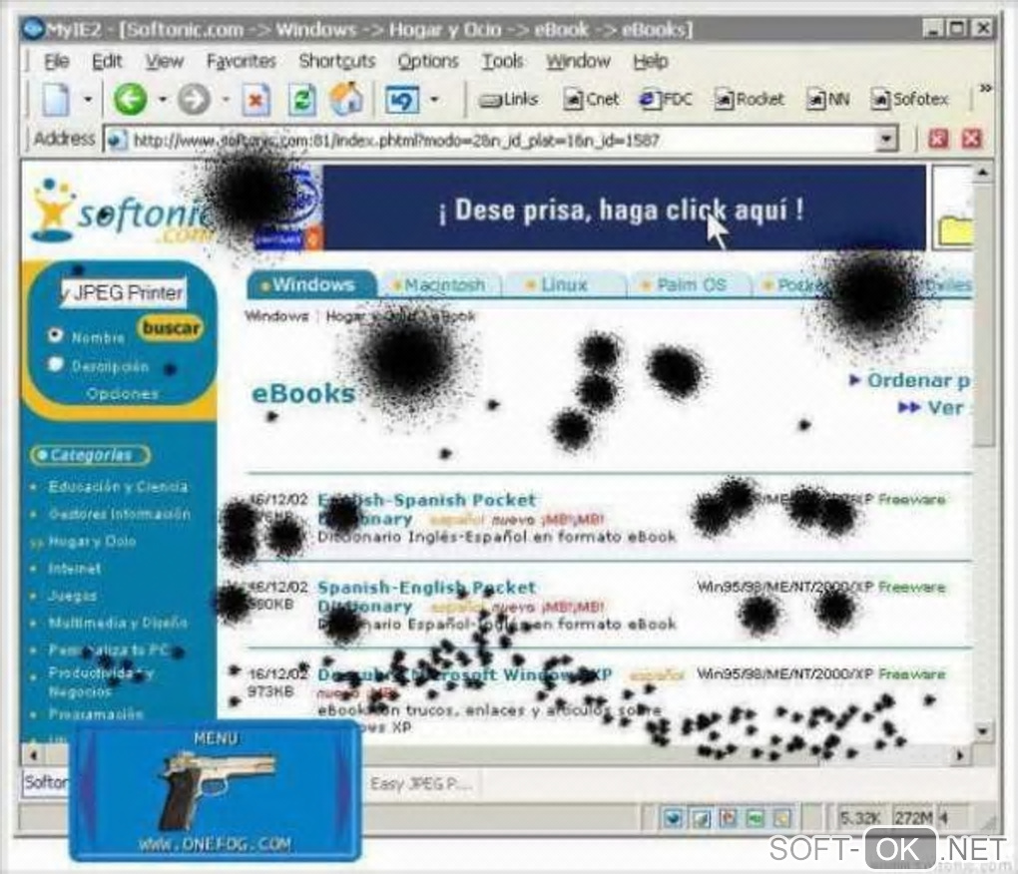The height and width of the screenshot is (874, 1018).
Task: Open the Back button history dropdown
Action: (x=163, y=100)
